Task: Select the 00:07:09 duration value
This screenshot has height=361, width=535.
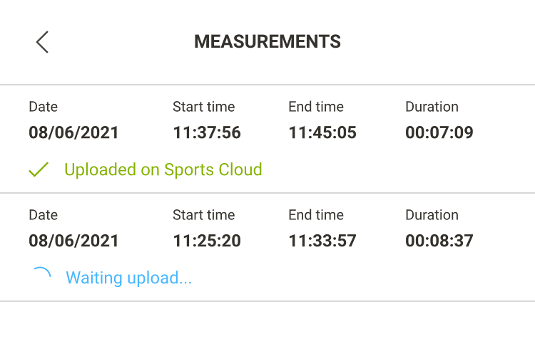Action: (x=439, y=132)
